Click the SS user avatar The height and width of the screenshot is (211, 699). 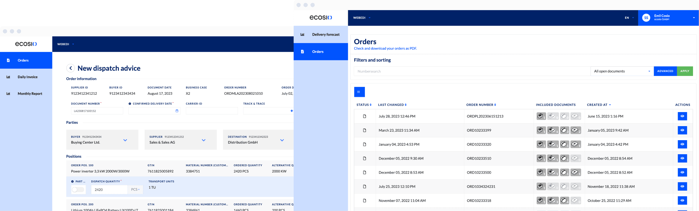[x=646, y=18]
